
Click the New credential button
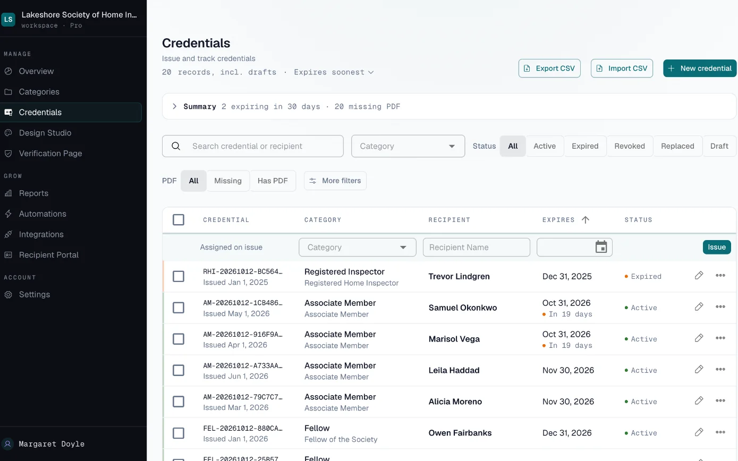pos(700,68)
